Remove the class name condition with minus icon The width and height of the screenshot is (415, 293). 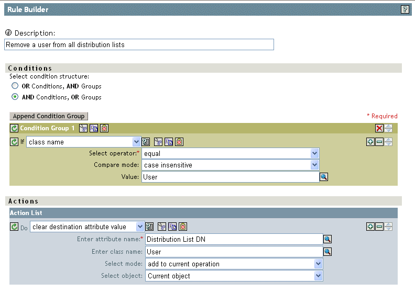point(379,142)
